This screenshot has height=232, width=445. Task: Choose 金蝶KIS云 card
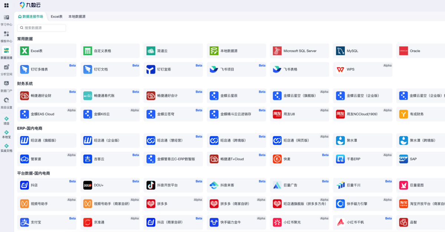point(110,114)
